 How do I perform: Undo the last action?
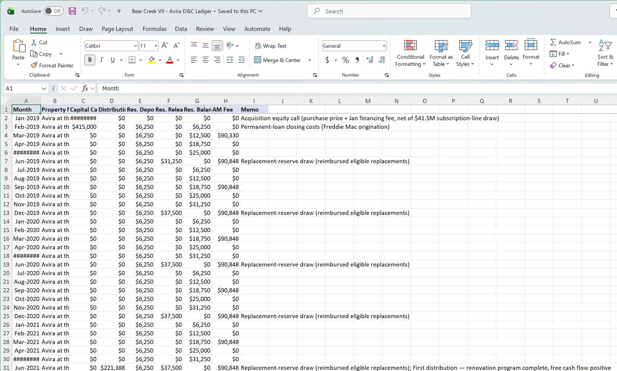(85, 11)
